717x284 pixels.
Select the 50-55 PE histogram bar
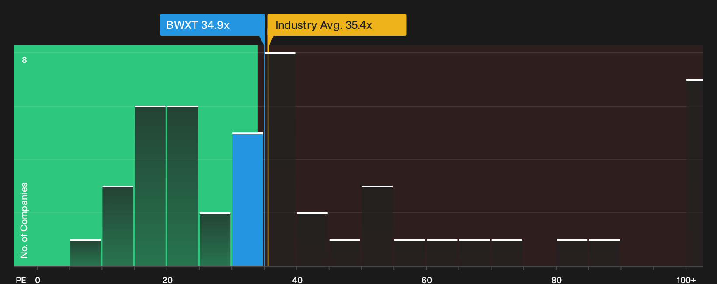coord(377,226)
